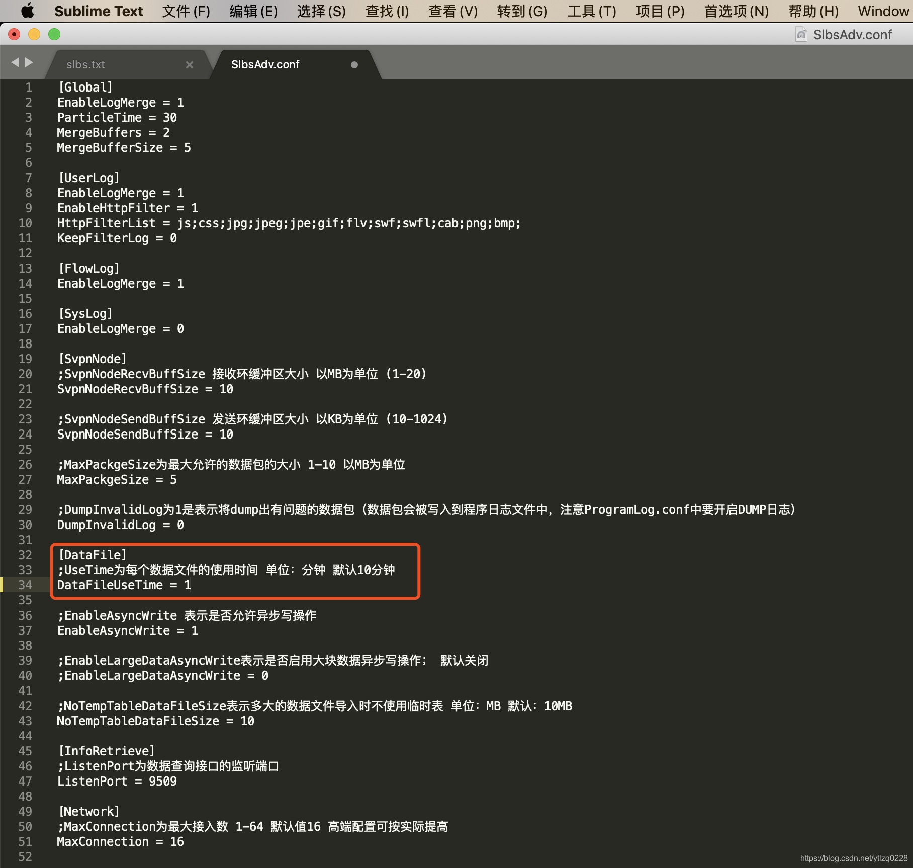Go to previous tab with left arrow

coord(15,62)
